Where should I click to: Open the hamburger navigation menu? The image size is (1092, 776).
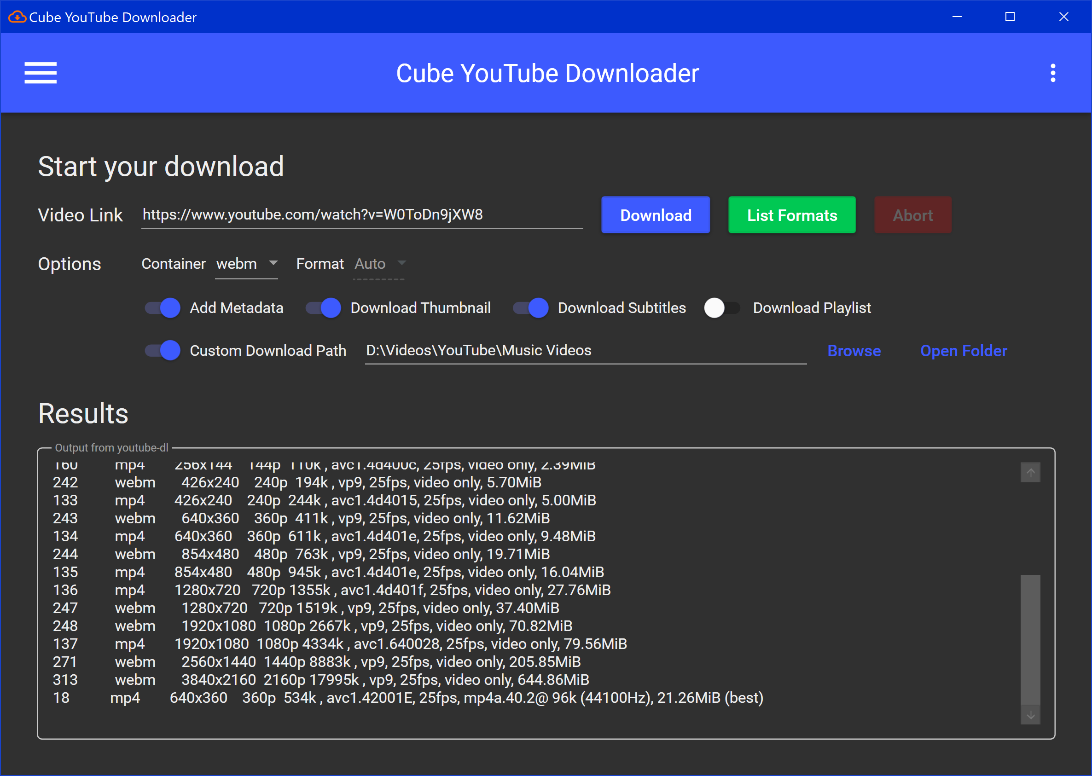point(41,73)
